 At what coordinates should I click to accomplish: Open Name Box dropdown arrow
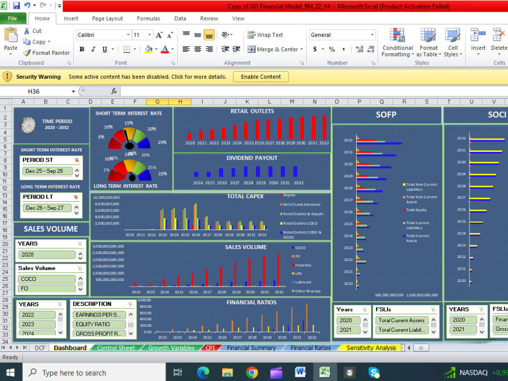73,91
